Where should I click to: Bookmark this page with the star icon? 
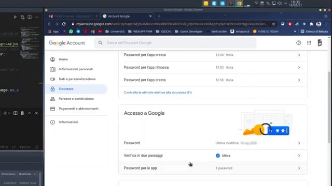point(273,24)
